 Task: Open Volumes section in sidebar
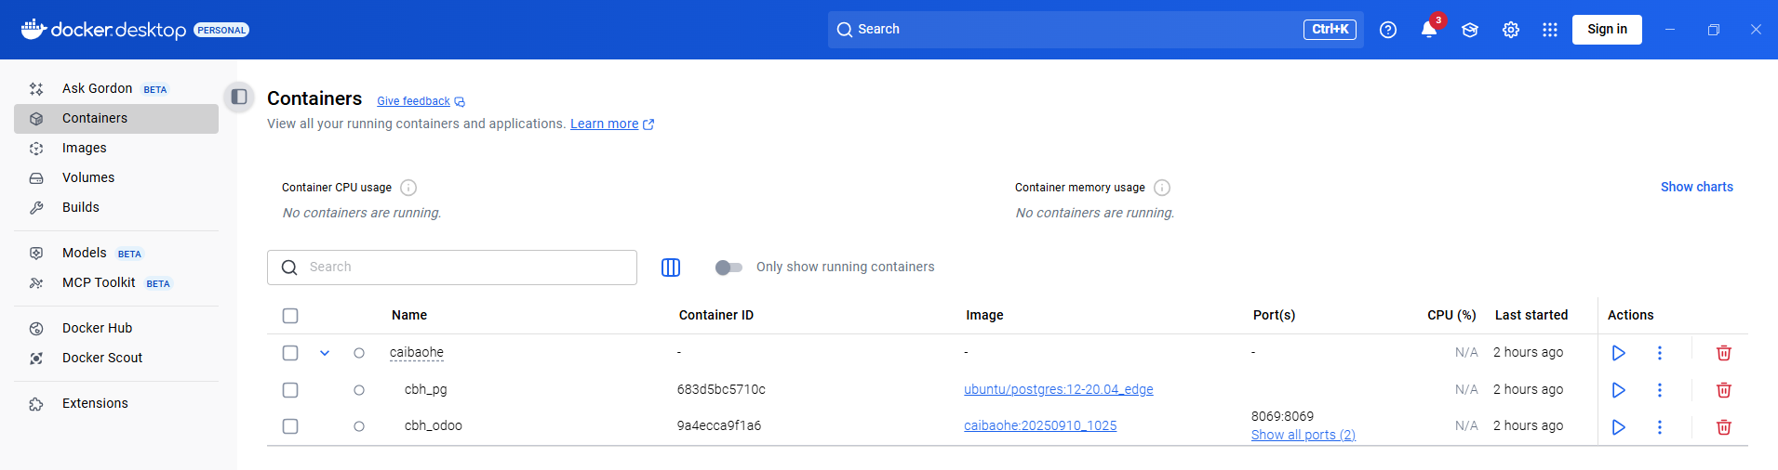click(88, 177)
